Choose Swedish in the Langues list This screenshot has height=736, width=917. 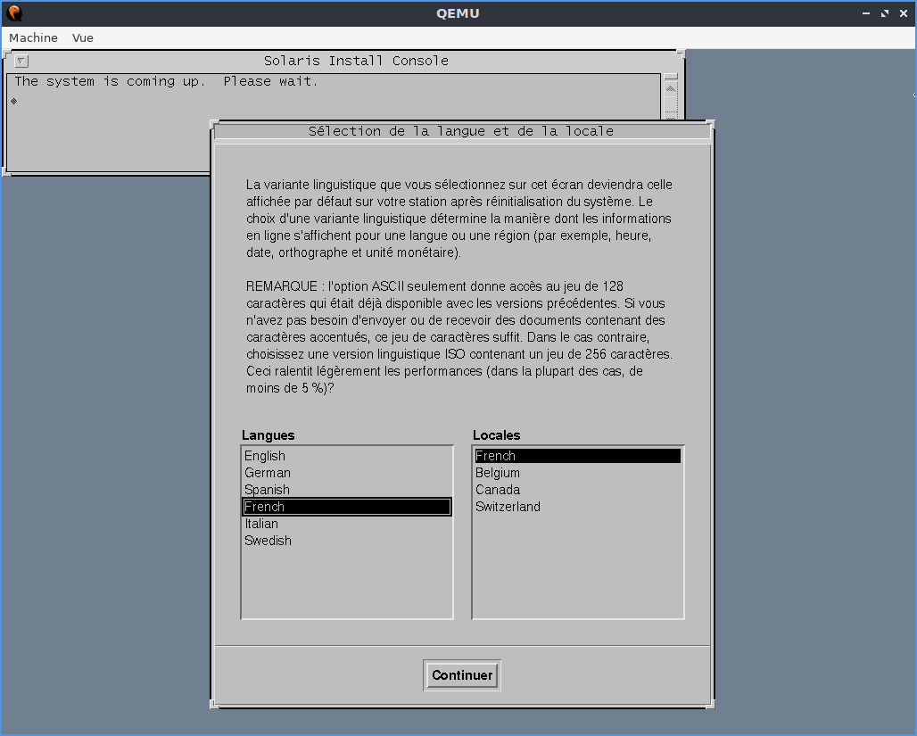coord(347,541)
